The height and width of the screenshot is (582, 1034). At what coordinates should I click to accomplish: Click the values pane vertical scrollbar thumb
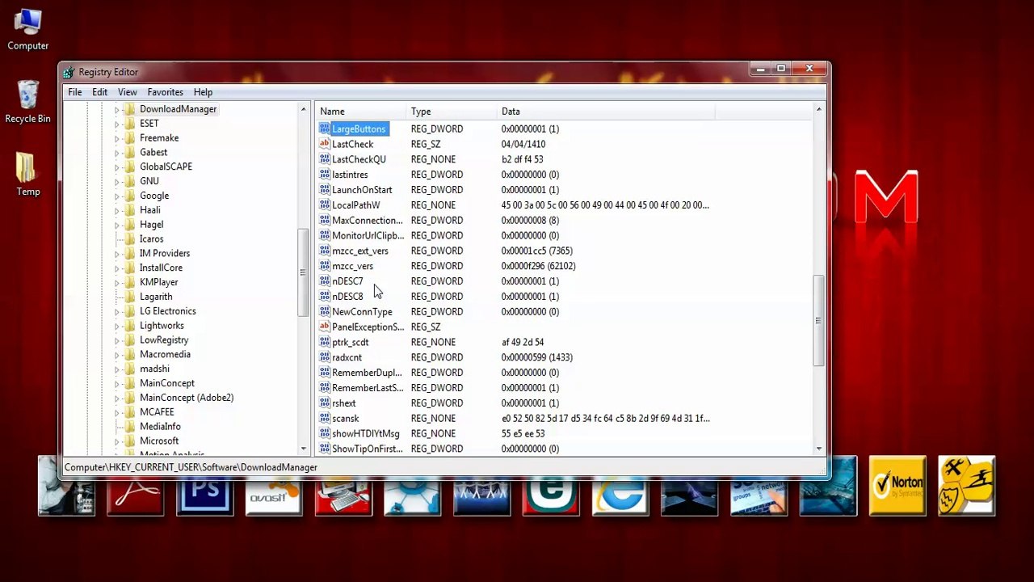tap(818, 320)
